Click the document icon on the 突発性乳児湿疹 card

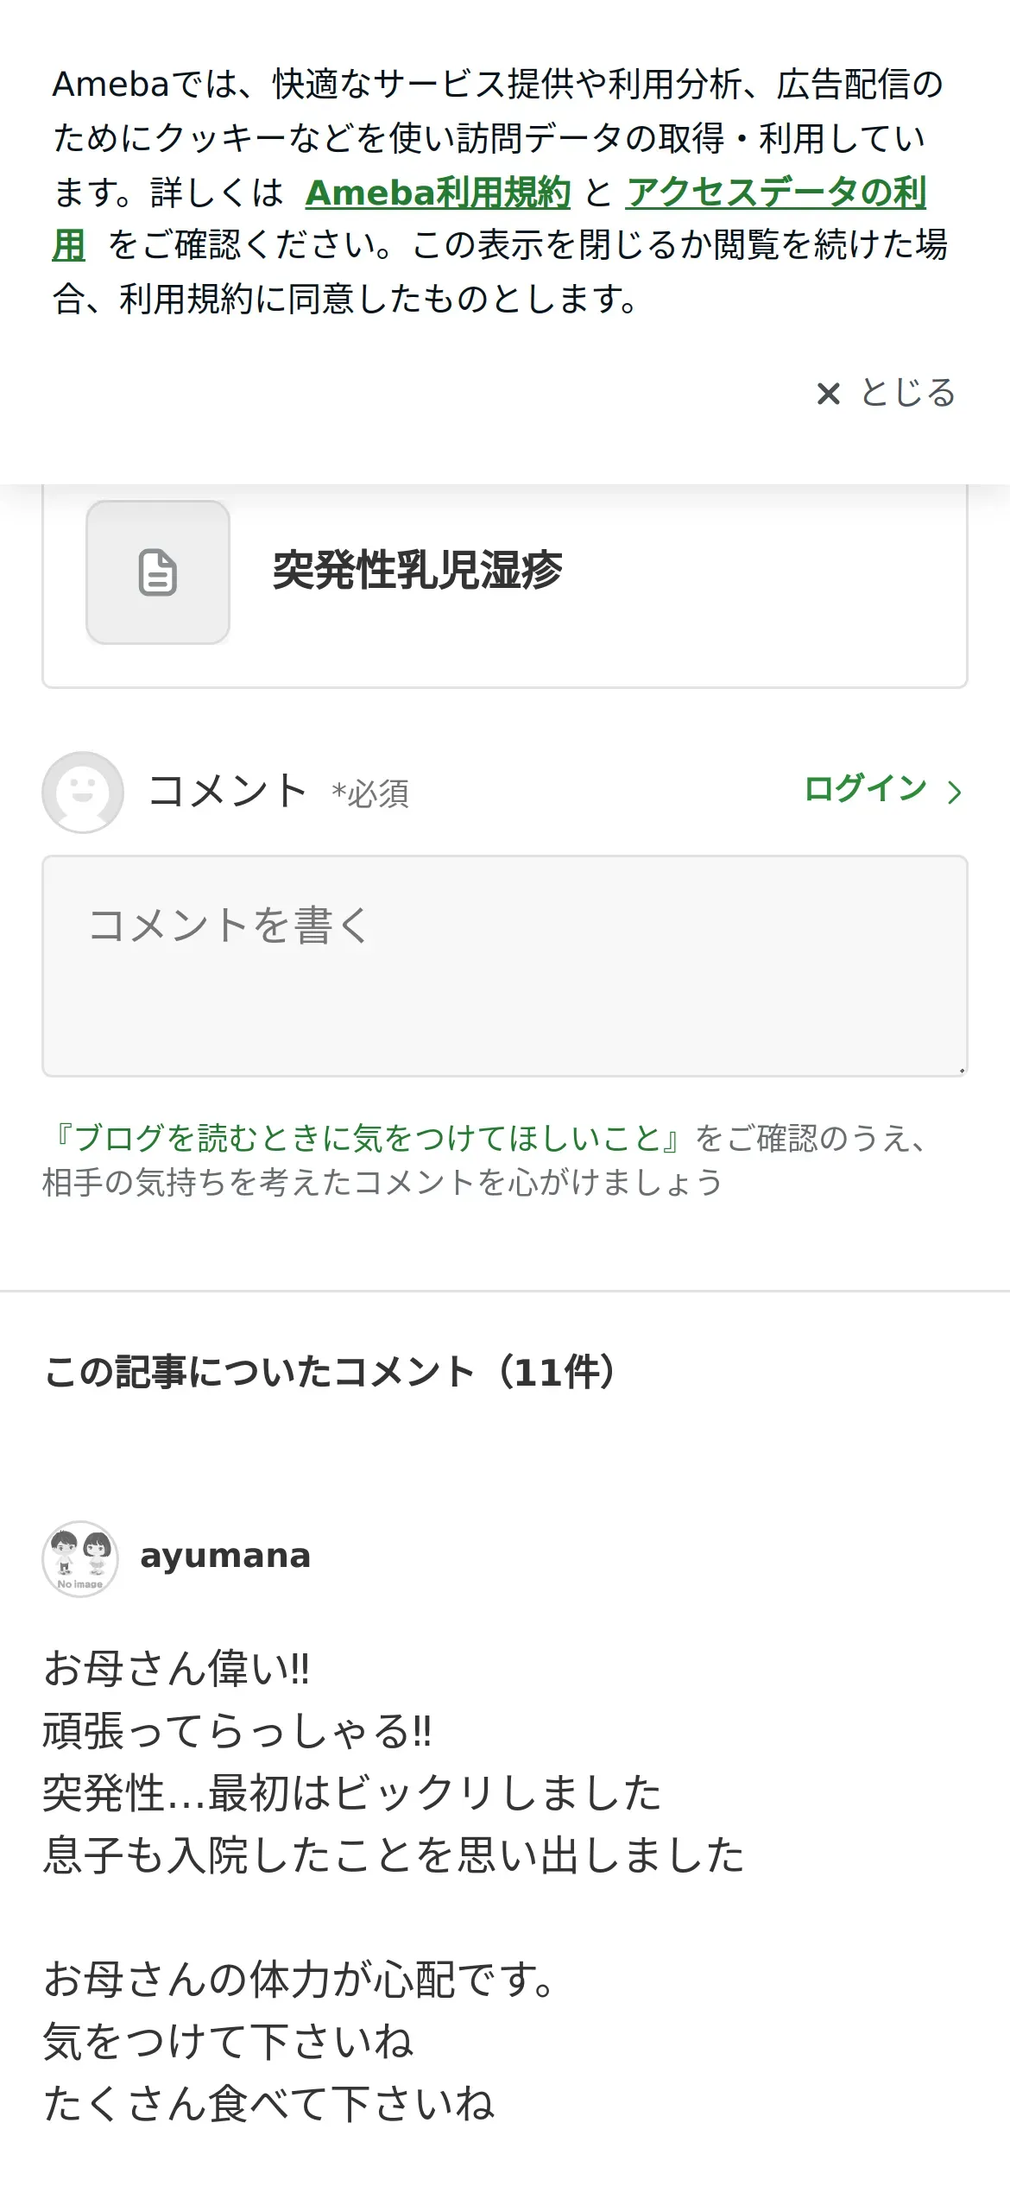pos(158,572)
